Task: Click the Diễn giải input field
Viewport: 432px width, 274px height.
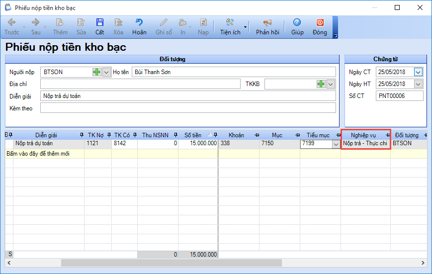Action: [x=188, y=96]
